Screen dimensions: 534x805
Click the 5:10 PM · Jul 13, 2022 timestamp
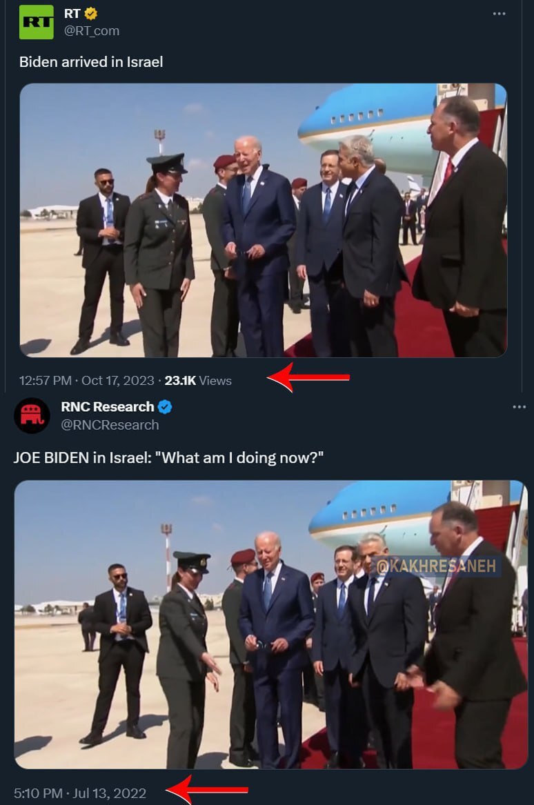pyautogui.click(x=80, y=793)
